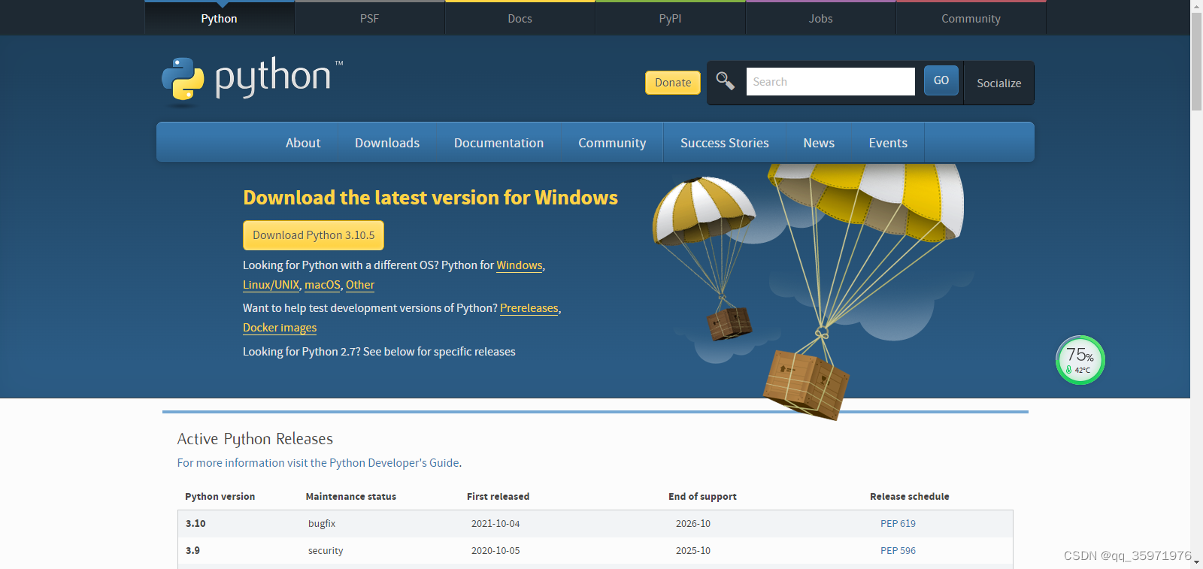Click the 2025-10 end of support cell
The width and height of the screenshot is (1203, 569).
coord(693,551)
